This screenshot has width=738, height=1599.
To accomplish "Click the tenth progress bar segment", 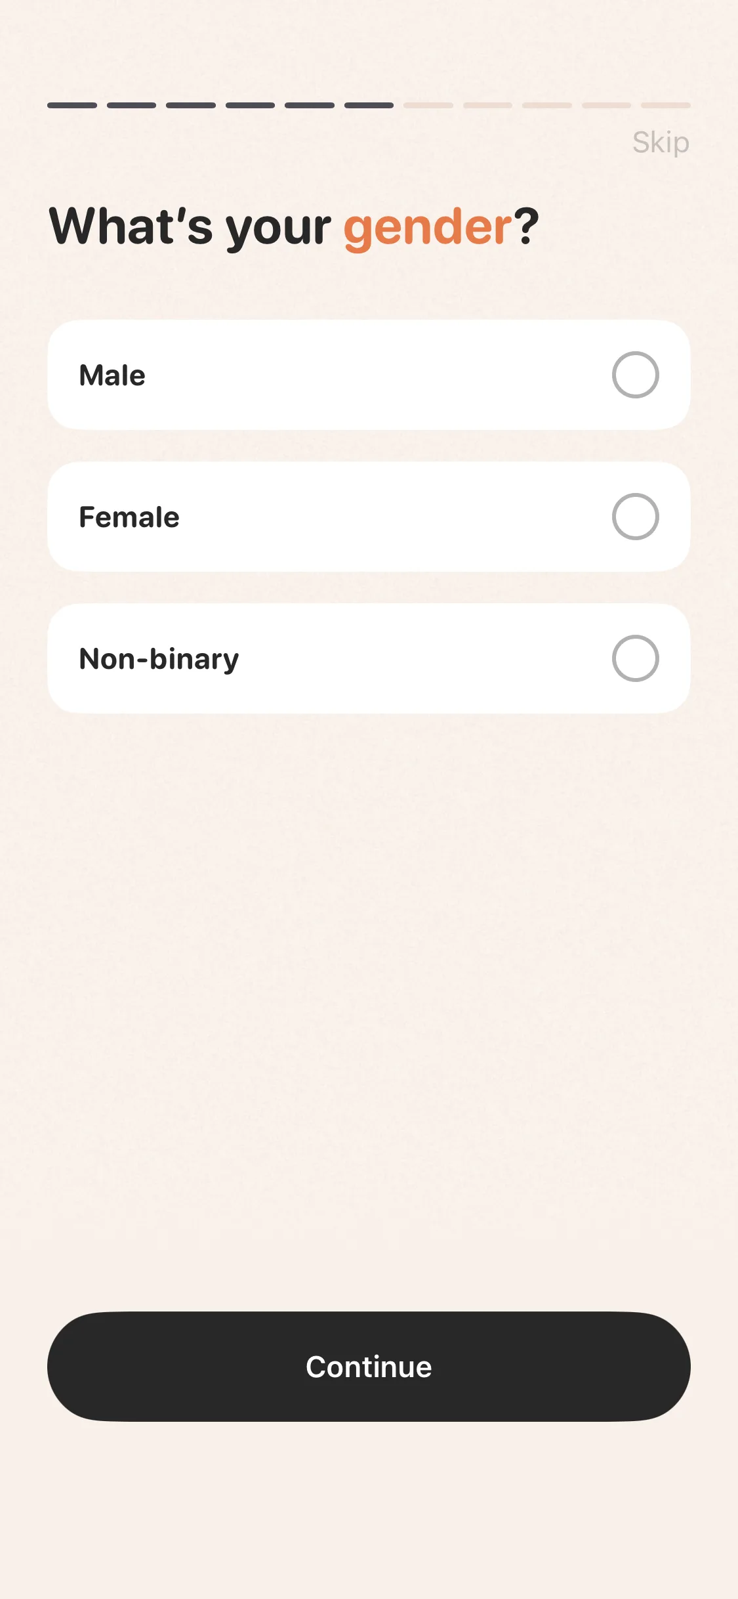I will point(606,105).
